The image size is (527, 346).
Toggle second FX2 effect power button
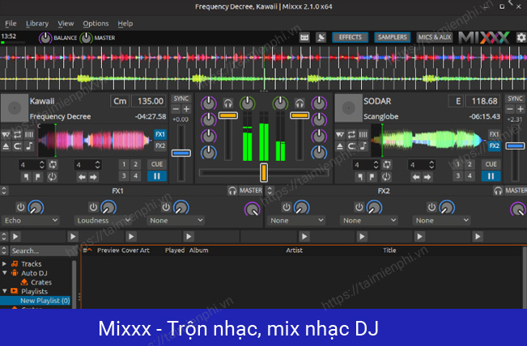click(359, 207)
